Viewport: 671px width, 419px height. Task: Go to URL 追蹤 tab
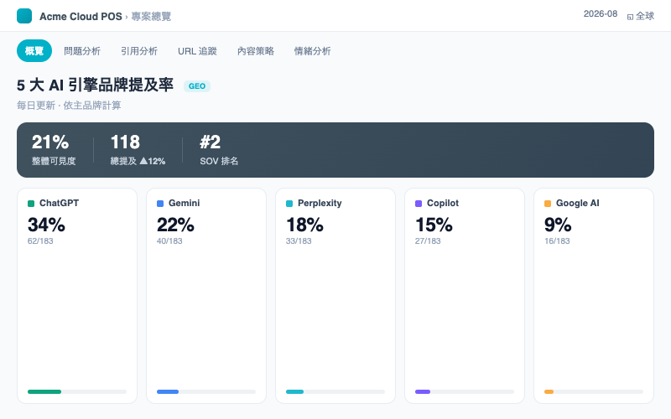click(x=197, y=51)
